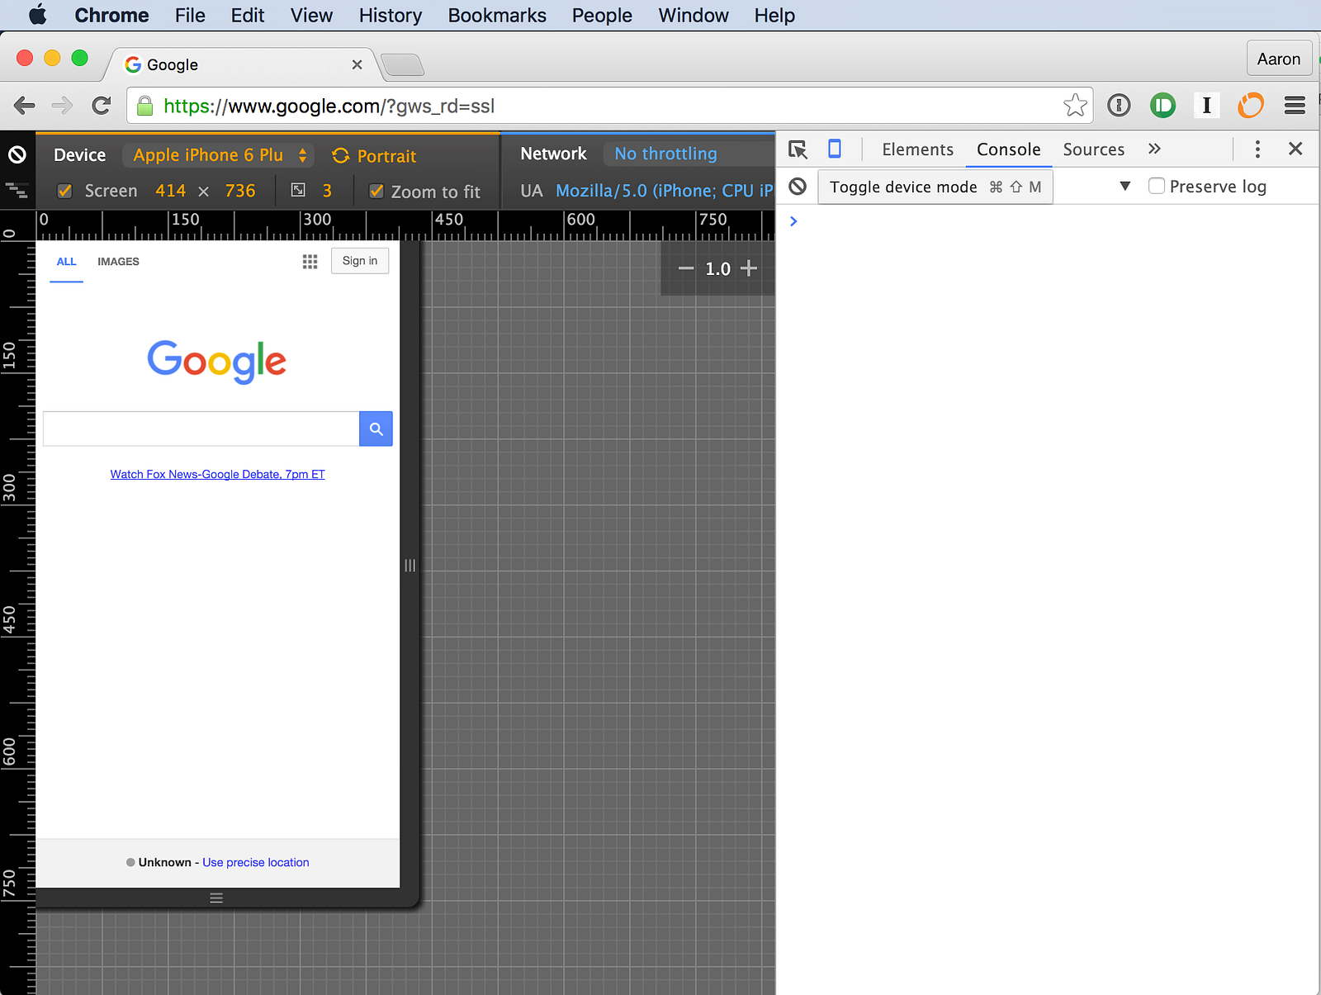Open the Help menu
The width and height of the screenshot is (1321, 995).
pos(774,15)
